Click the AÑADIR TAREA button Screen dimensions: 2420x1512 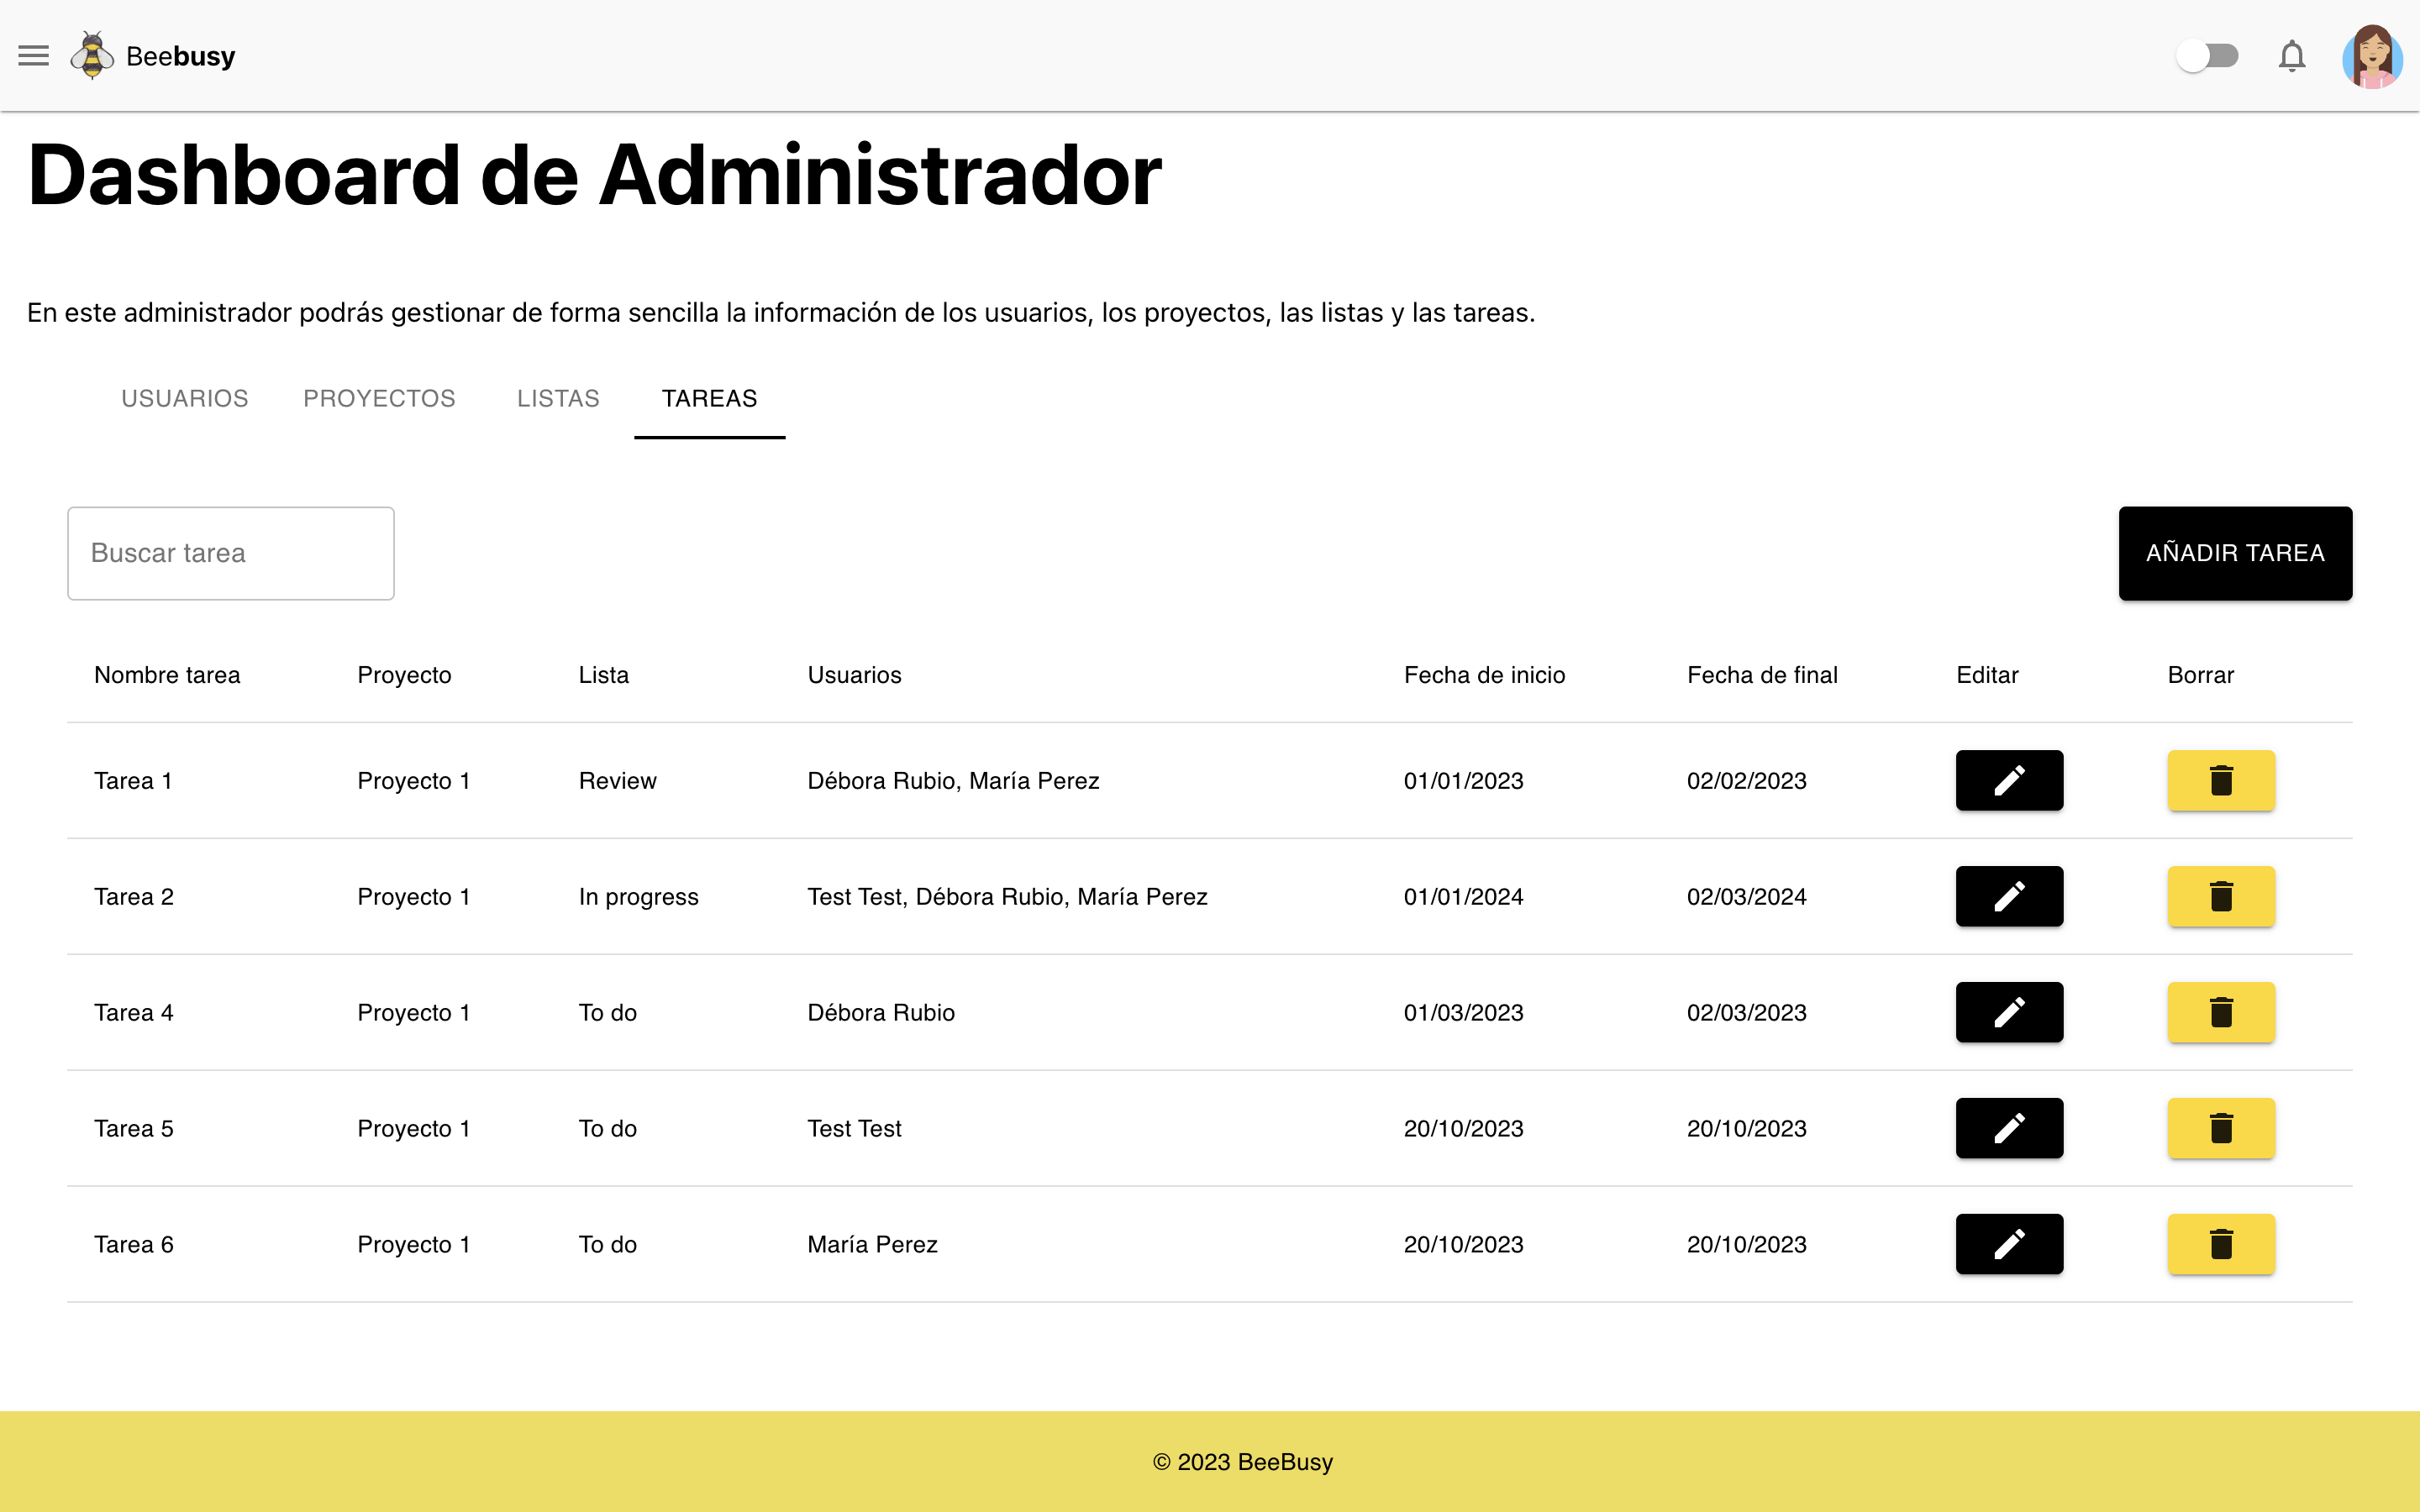pyautogui.click(x=2236, y=553)
